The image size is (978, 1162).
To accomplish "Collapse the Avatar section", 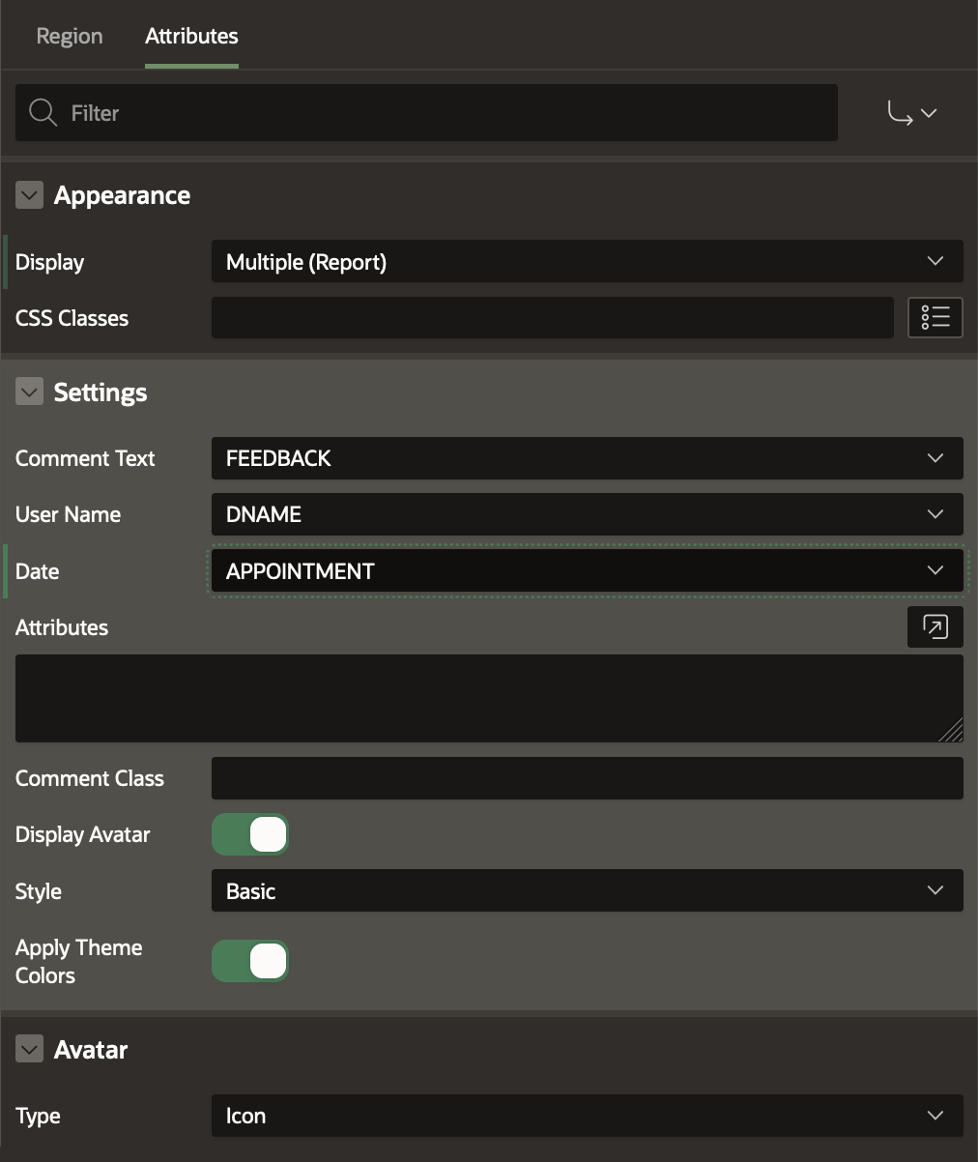I will [x=30, y=1050].
